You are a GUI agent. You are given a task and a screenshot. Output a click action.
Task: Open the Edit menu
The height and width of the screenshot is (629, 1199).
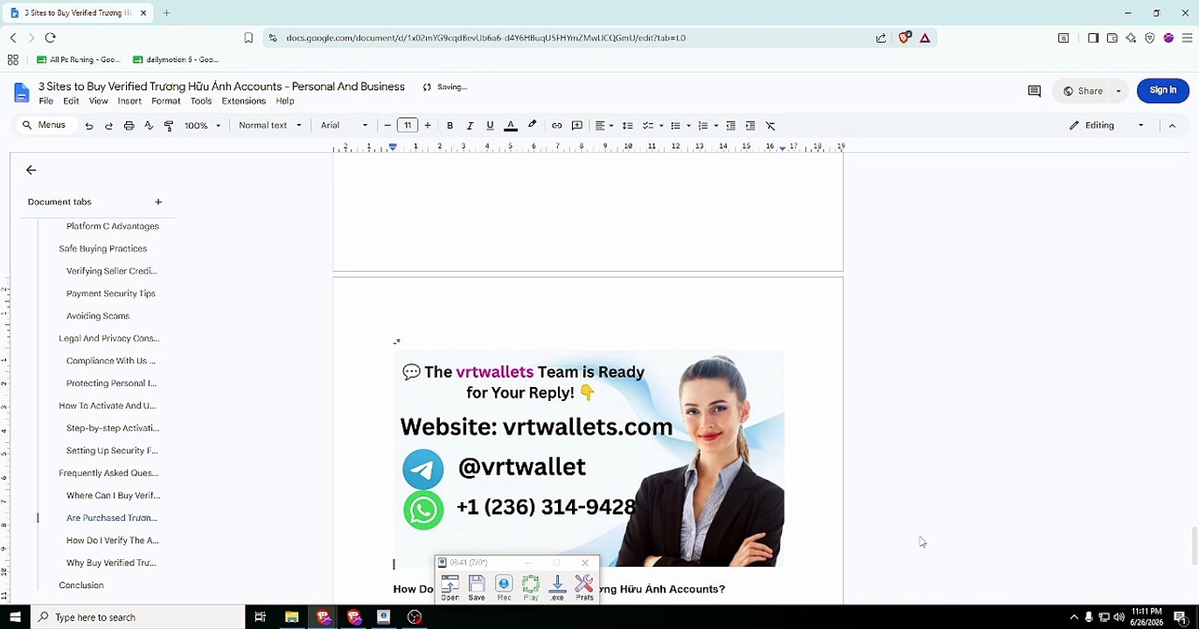pos(71,101)
